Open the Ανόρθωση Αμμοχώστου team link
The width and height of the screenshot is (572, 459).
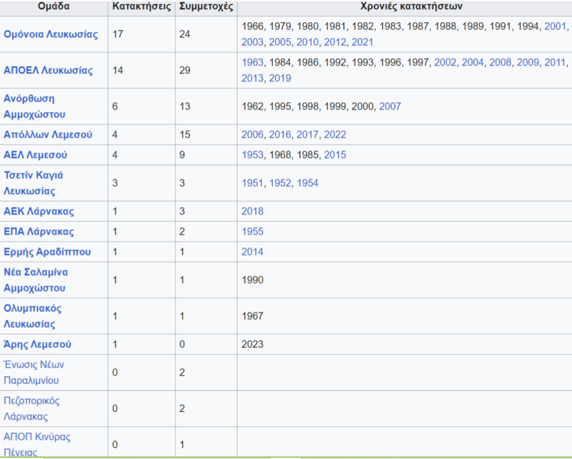point(34,107)
